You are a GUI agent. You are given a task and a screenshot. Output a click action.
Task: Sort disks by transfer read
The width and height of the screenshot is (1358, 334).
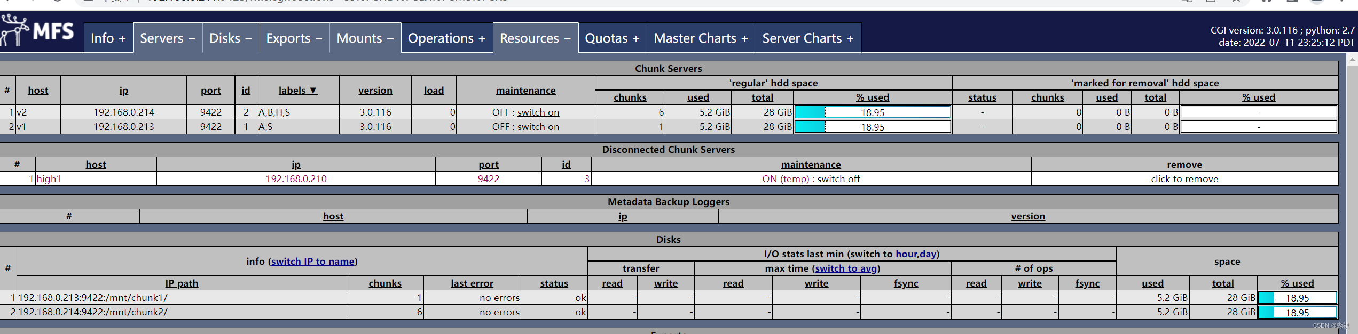pyautogui.click(x=613, y=283)
